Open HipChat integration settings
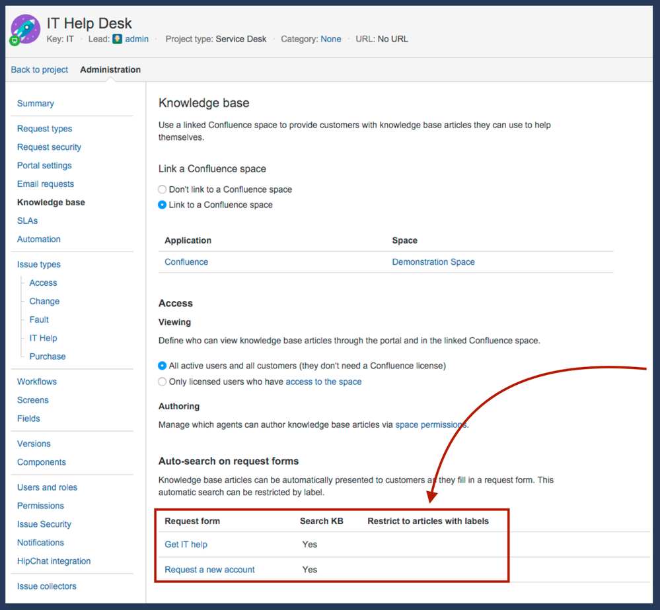660x610 pixels. 54,561
